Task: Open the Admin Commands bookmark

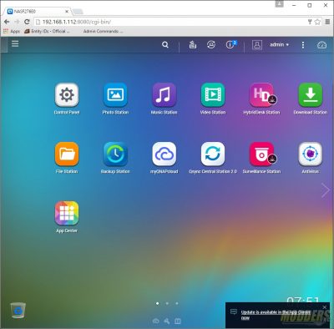Action: (103, 31)
